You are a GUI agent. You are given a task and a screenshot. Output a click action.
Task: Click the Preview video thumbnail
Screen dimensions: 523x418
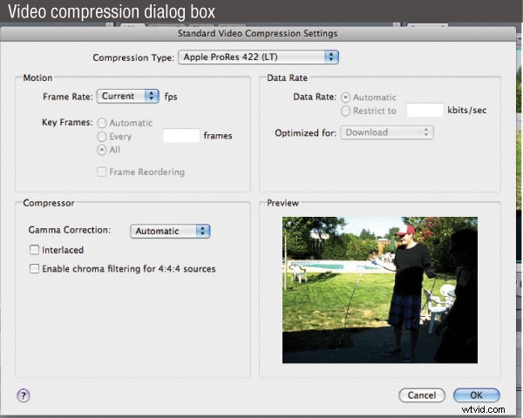click(380, 290)
